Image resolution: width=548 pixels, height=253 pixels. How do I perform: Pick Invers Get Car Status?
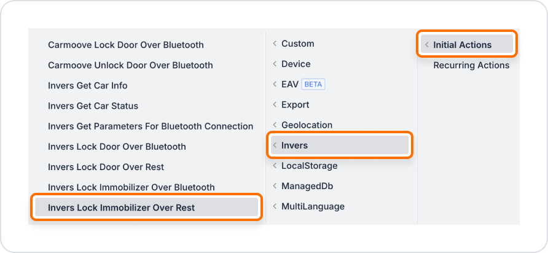pyautogui.click(x=93, y=106)
